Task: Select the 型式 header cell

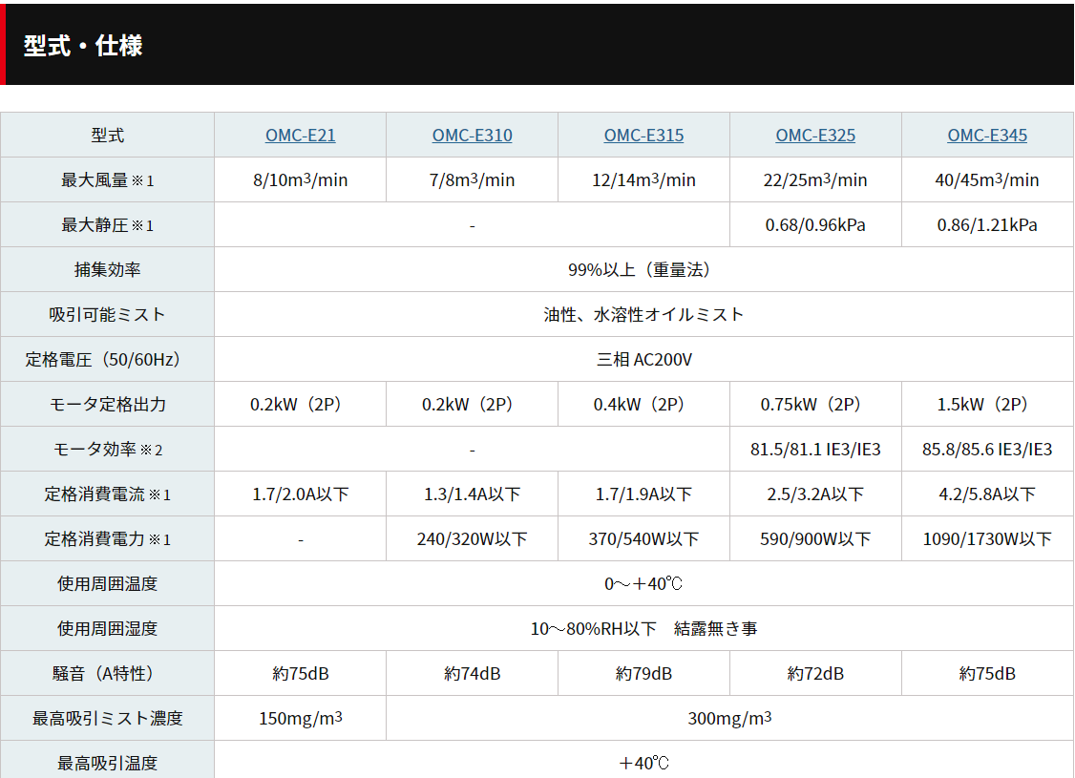Action: [x=108, y=136]
